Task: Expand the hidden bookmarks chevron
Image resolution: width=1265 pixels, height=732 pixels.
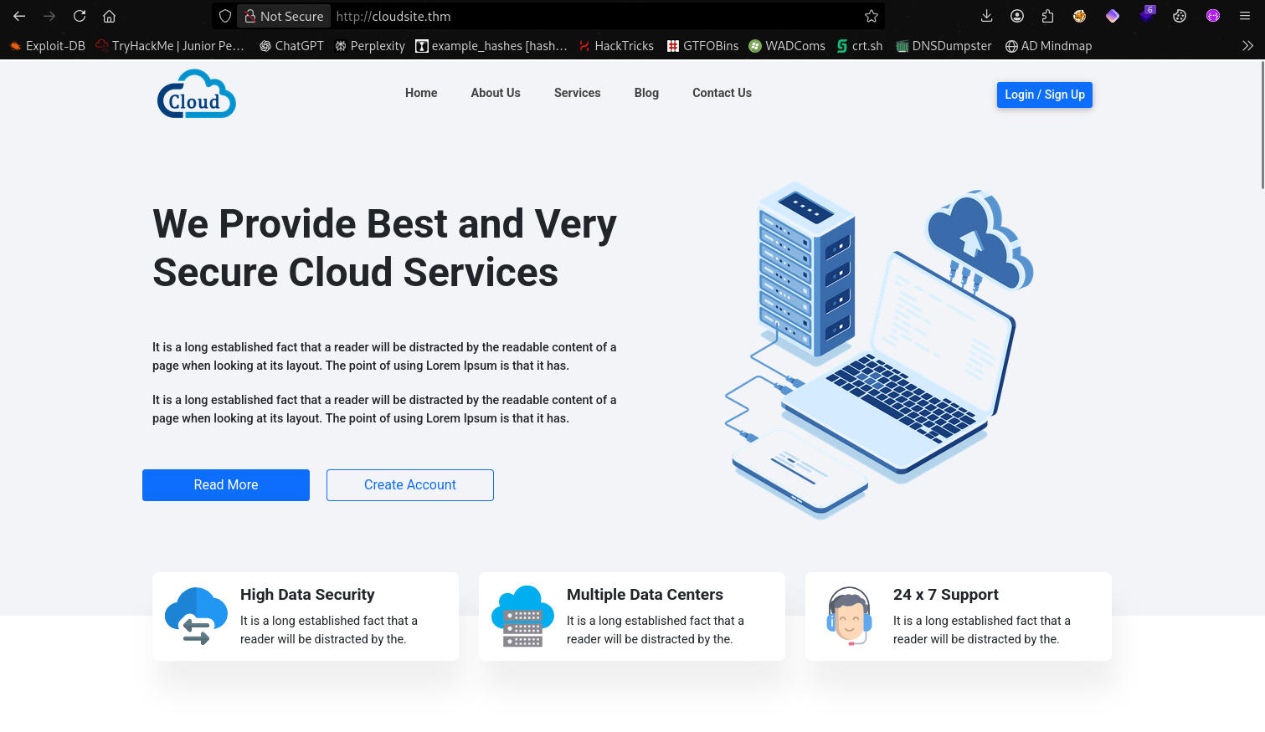Action: [x=1248, y=46]
